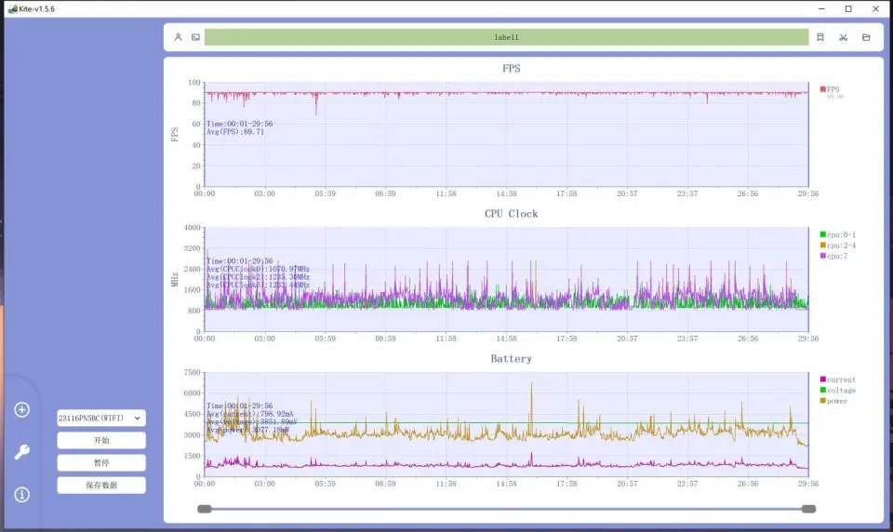893x532 pixels.
Task: Click the green label1 bar
Action: tap(506, 37)
